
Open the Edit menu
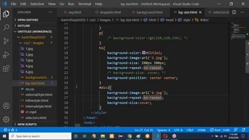(x=23, y=4)
